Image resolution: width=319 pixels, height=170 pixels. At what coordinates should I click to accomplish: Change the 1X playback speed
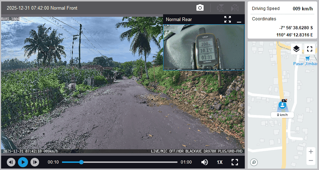(219, 162)
